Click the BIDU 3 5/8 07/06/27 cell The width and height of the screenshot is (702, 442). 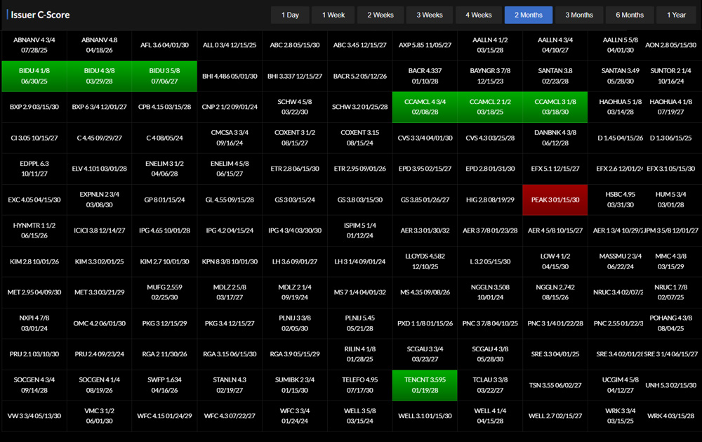pyautogui.click(x=164, y=76)
